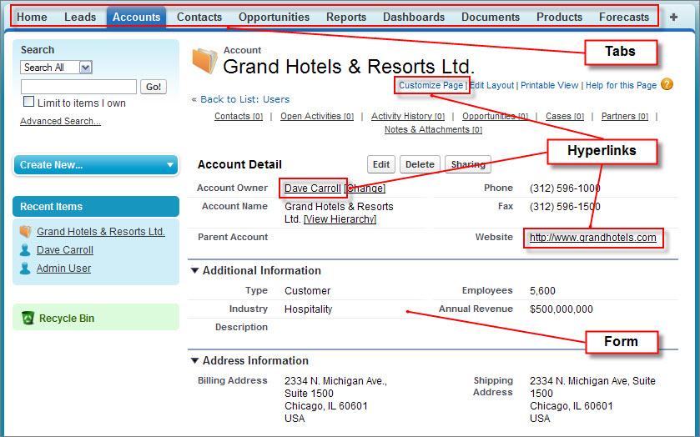
Task: Jump to Activity History [0] related list
Action: pos(408,116)
